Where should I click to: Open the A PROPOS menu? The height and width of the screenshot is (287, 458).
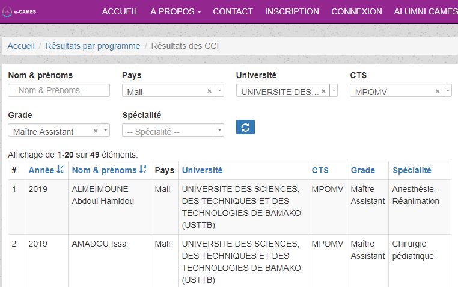pos(176,11)
